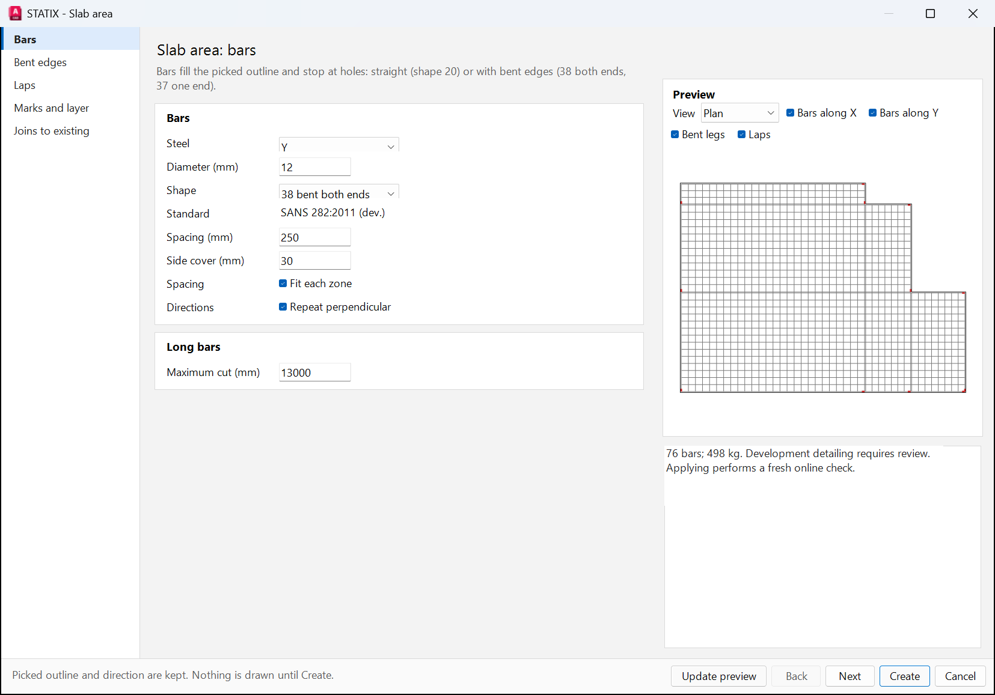Viewport: 995px width, 695px height.
Task: Click the SANS 282:2011 (dev.) standard text
Action: (332, 213)
